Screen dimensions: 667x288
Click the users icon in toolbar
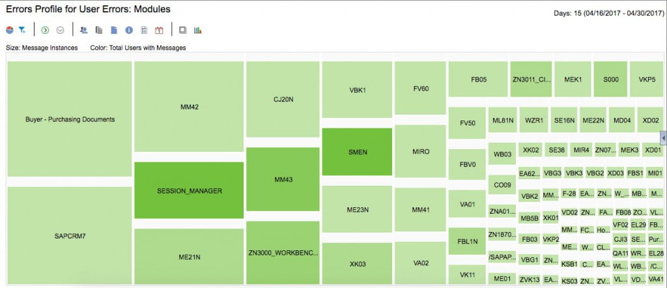click(x=83, y=30)
